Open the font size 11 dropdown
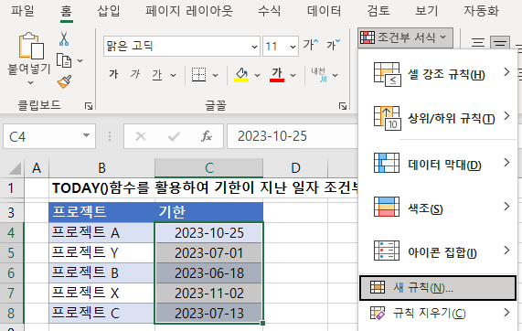This screenshot has width=522, height=331. pos(293,47)
